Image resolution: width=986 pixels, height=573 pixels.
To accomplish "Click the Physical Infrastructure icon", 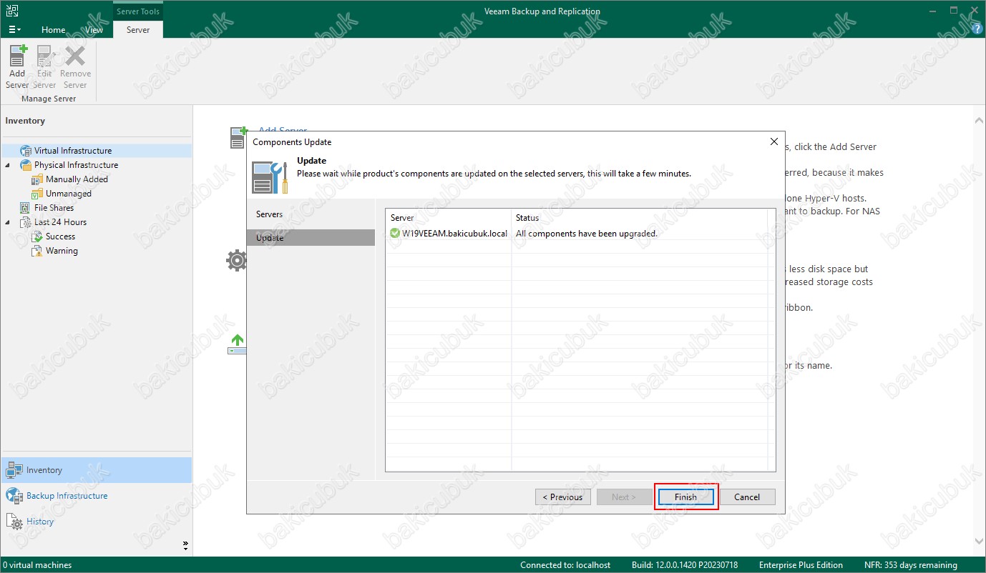I will click(26, 165).
